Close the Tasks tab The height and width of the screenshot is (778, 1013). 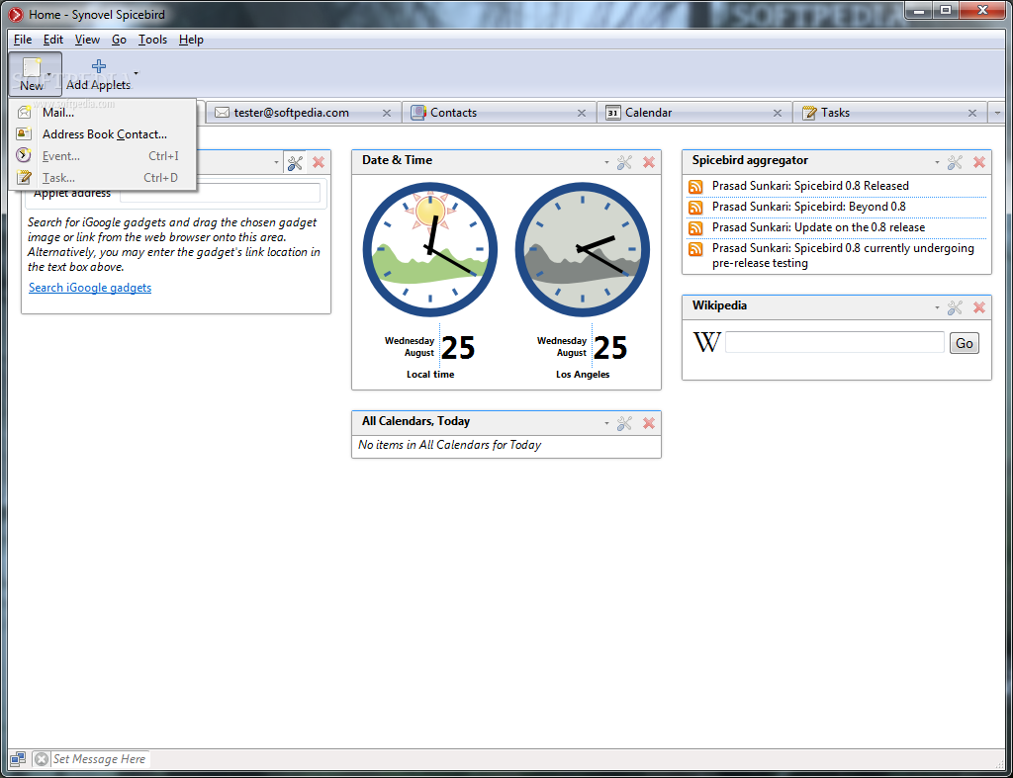click(x=972, y=113)
